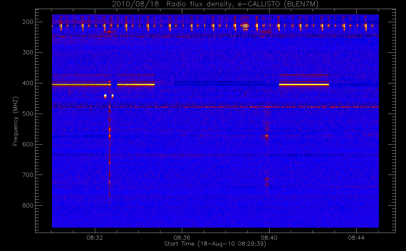Click the 400 frequency tick label
The height and width of the screenshot is (251, 406).
coord(28,83)
